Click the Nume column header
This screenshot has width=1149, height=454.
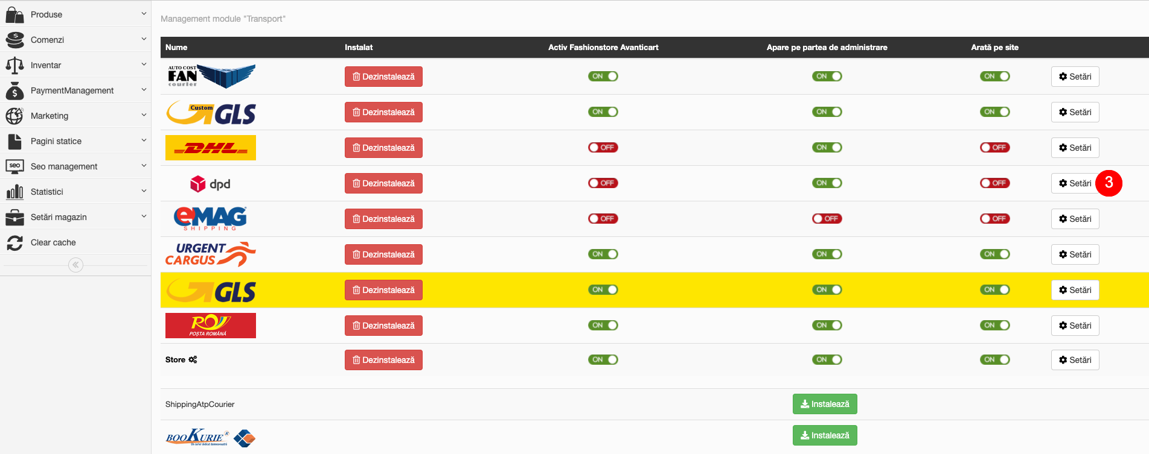tap(176, 47)
